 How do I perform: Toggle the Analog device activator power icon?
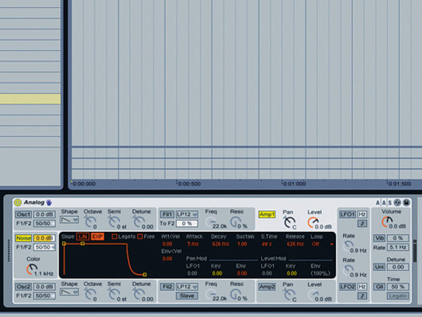point(18,202)
